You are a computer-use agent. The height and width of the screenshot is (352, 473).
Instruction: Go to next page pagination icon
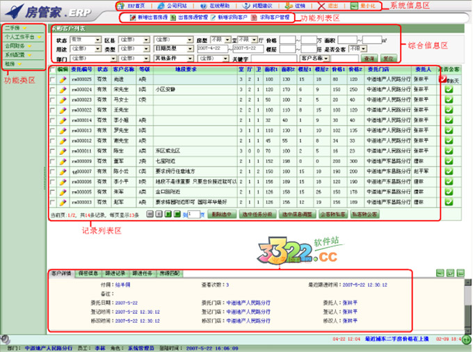[168, 214]
